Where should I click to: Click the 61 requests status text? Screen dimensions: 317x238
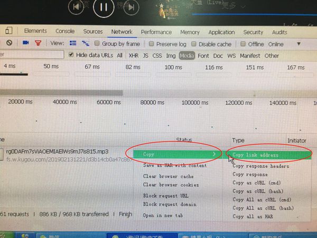click(15, 214)
